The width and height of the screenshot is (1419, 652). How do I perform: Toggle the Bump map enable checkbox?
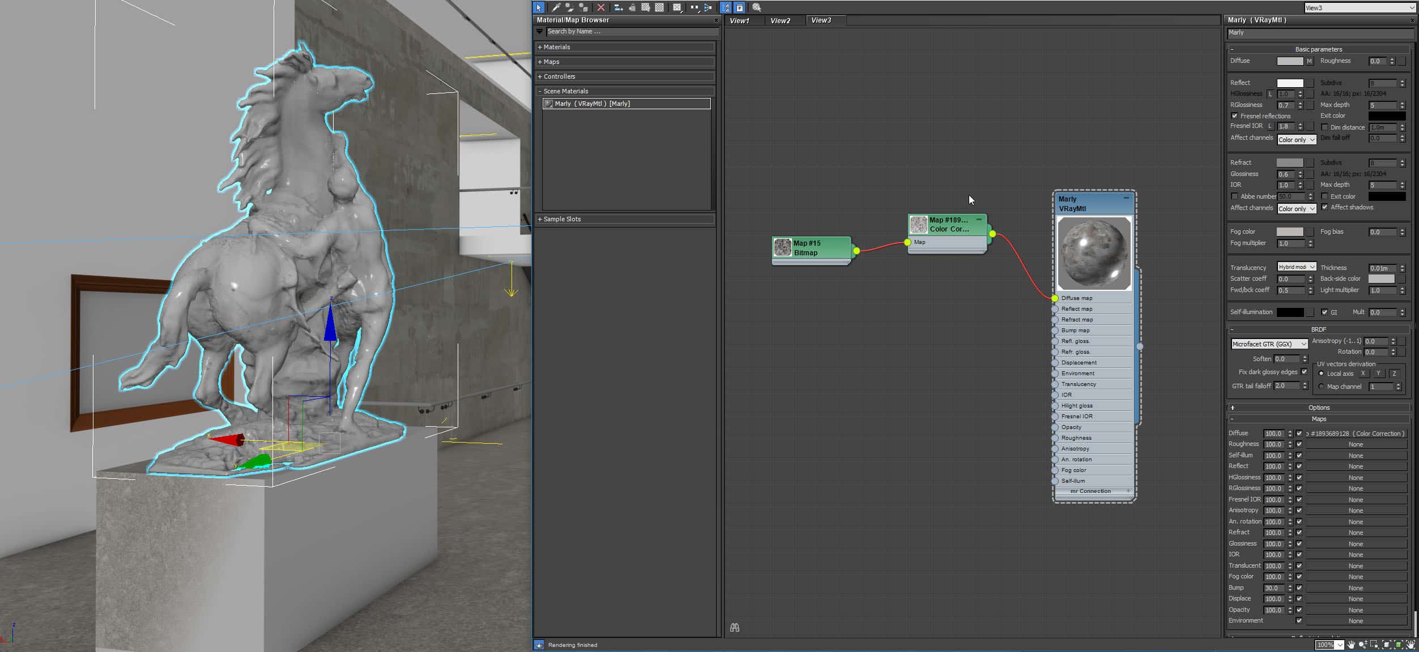tap(1299, 588)
